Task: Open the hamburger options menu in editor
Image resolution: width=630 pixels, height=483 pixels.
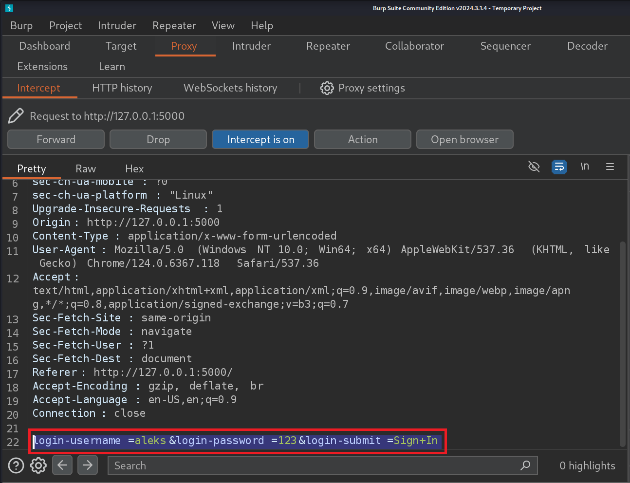Action: coord(610,167)
